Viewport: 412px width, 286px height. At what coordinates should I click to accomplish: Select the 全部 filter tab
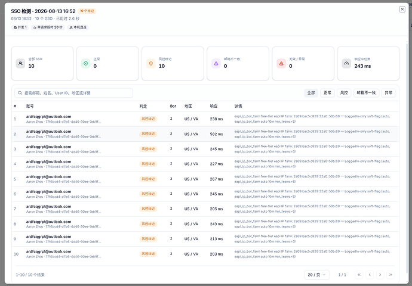(311, 93)
